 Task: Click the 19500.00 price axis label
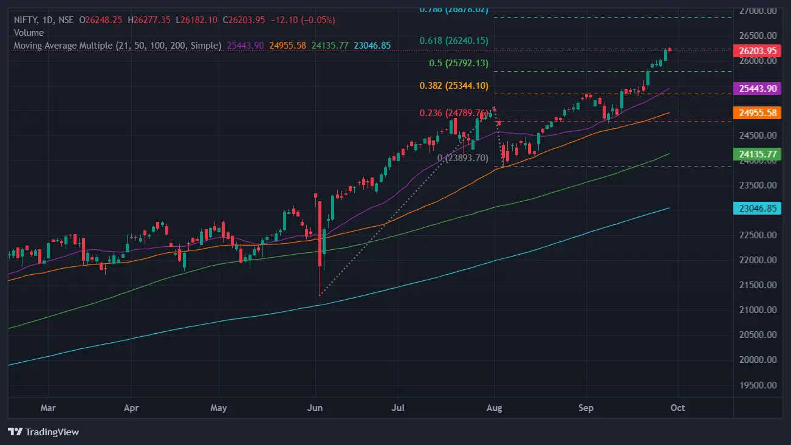(758, 385)
